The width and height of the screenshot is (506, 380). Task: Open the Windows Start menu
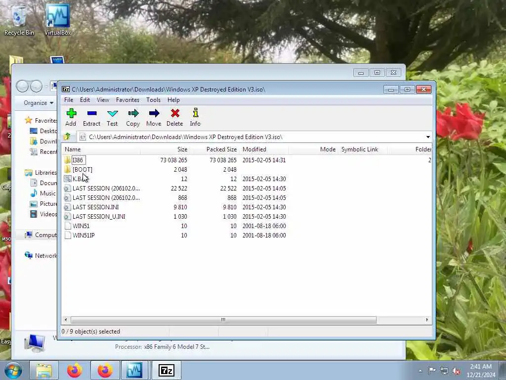pyautogui.click(x=13, y=370)
